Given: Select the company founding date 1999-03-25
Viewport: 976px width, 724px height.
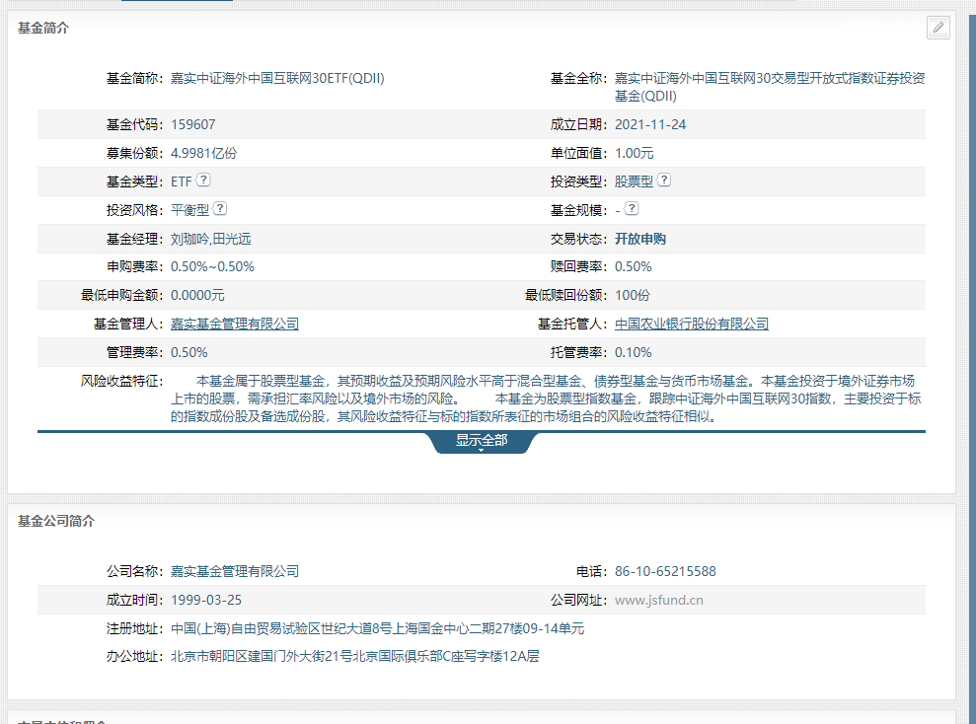Looking at the screenshot, I should (x=206, y=601).
